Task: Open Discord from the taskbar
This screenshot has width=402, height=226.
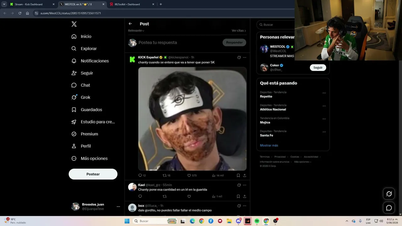Action: pos(238,221)
